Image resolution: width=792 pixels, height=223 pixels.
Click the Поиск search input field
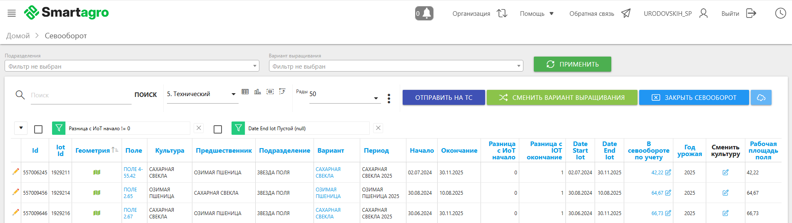pyautogui.click(x=81, y=95)
